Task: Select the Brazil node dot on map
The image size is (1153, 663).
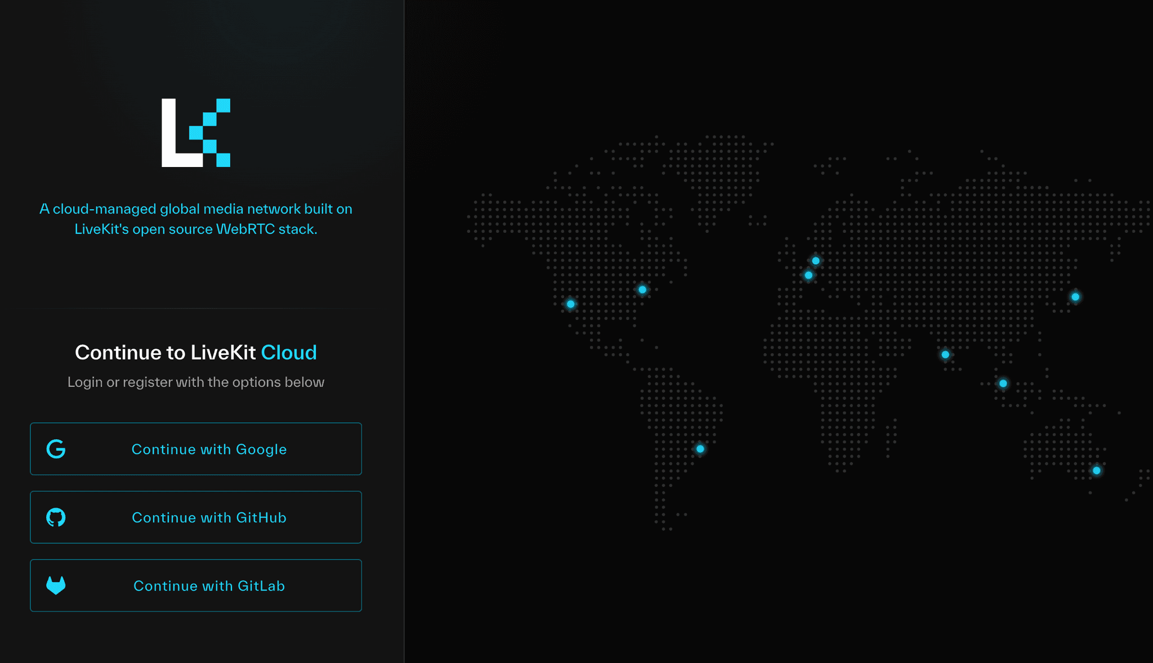Action: [x=700, y=449]
